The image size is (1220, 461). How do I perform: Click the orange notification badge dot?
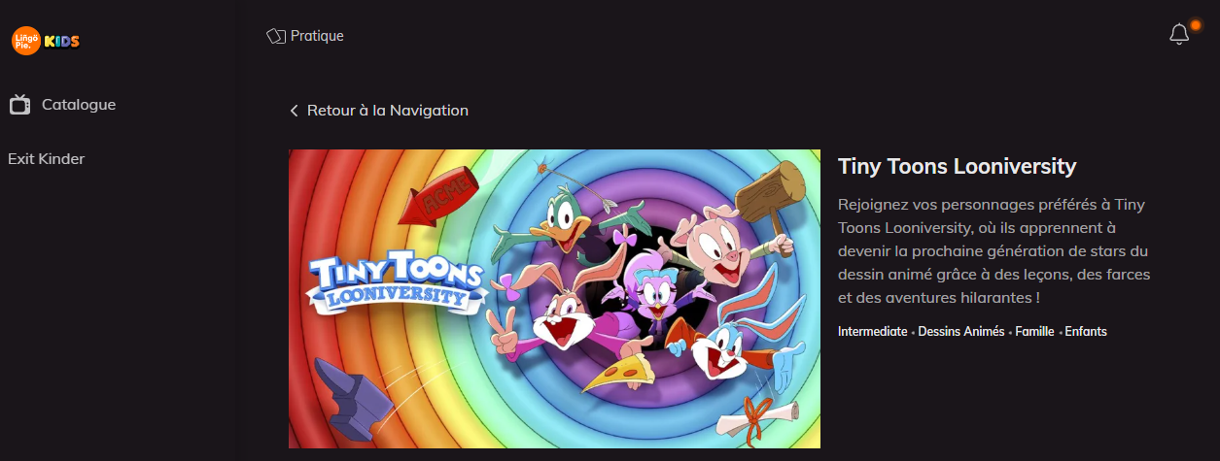[1196, 25]
